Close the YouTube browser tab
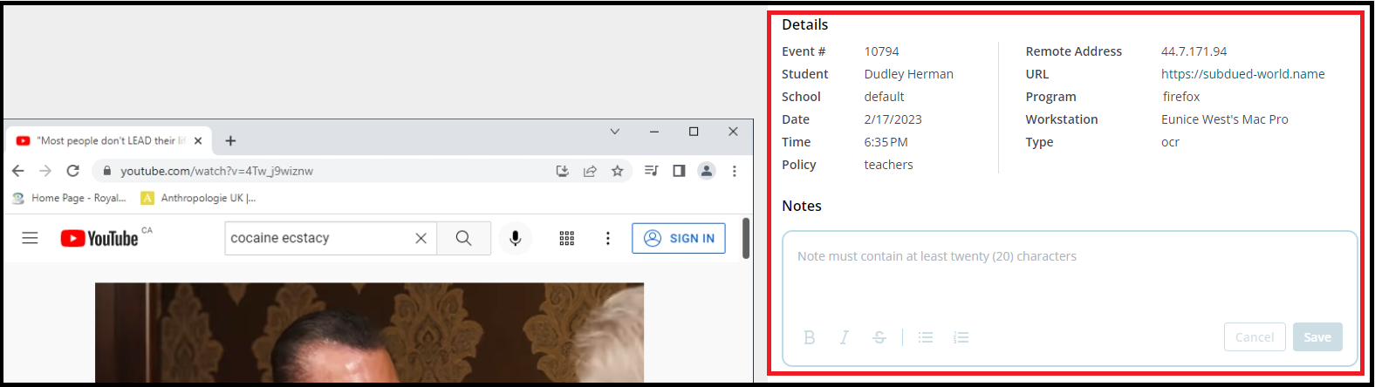This screenshot has width=1375, height=387. [x=198, y=140]
